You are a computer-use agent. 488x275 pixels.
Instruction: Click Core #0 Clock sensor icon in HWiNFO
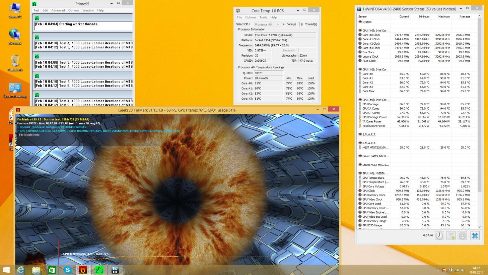point(360,35)
